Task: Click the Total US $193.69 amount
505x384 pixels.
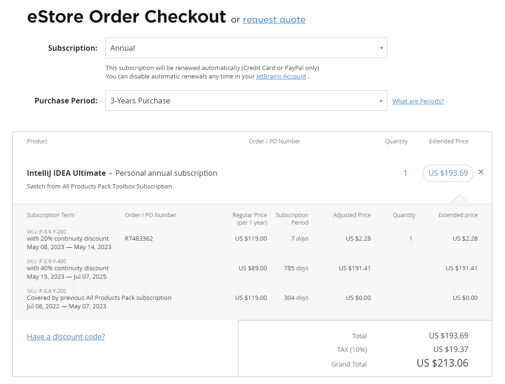Action: pyautogui.click(x=448, y=336)
